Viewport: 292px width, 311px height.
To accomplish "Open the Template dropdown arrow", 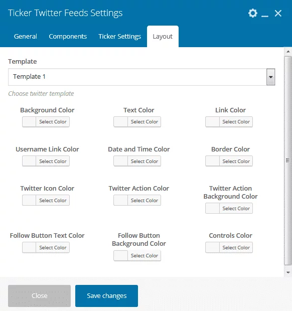I will click(x=271, y=77).
